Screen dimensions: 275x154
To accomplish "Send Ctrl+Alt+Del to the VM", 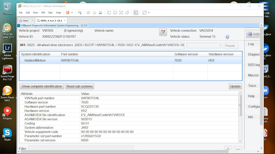I will [x=80, y=13].
